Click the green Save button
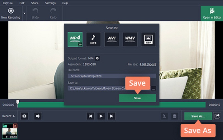The width and height of the screenshot is (223, 140). [137, 98]
